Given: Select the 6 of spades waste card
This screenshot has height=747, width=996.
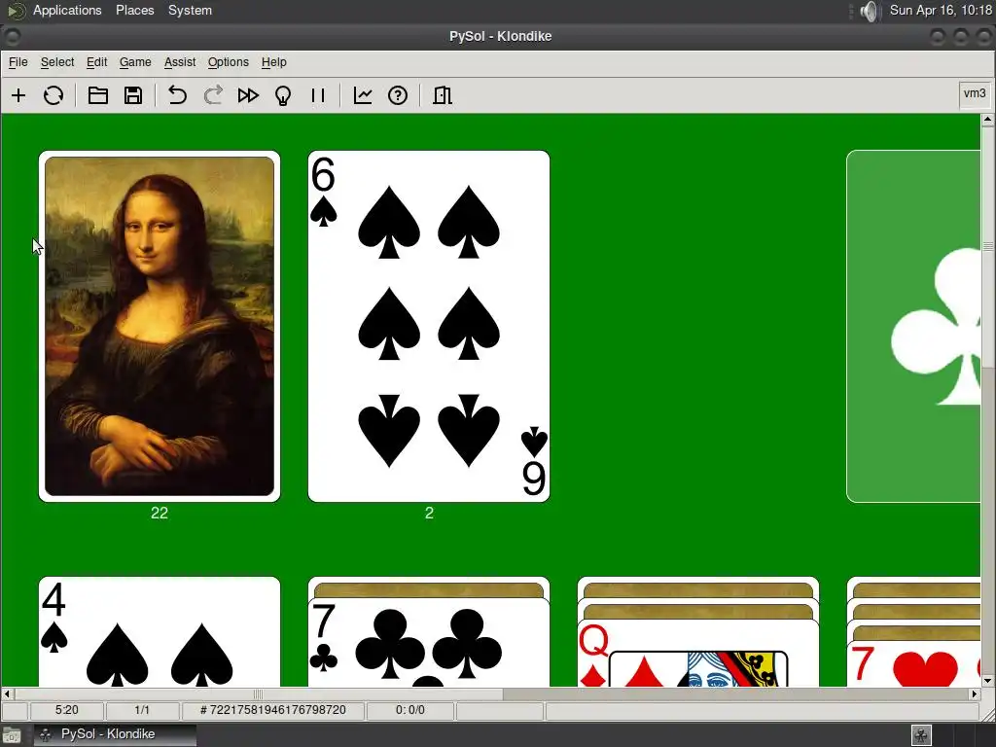Looking at the screenshot, I should pos(429,327).
